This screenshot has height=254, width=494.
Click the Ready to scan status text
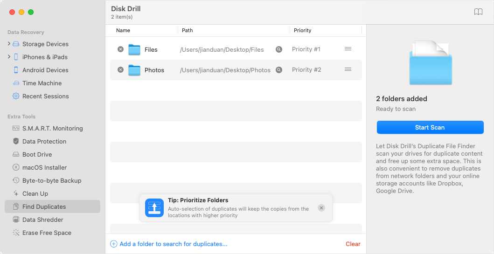coord(396,109)
